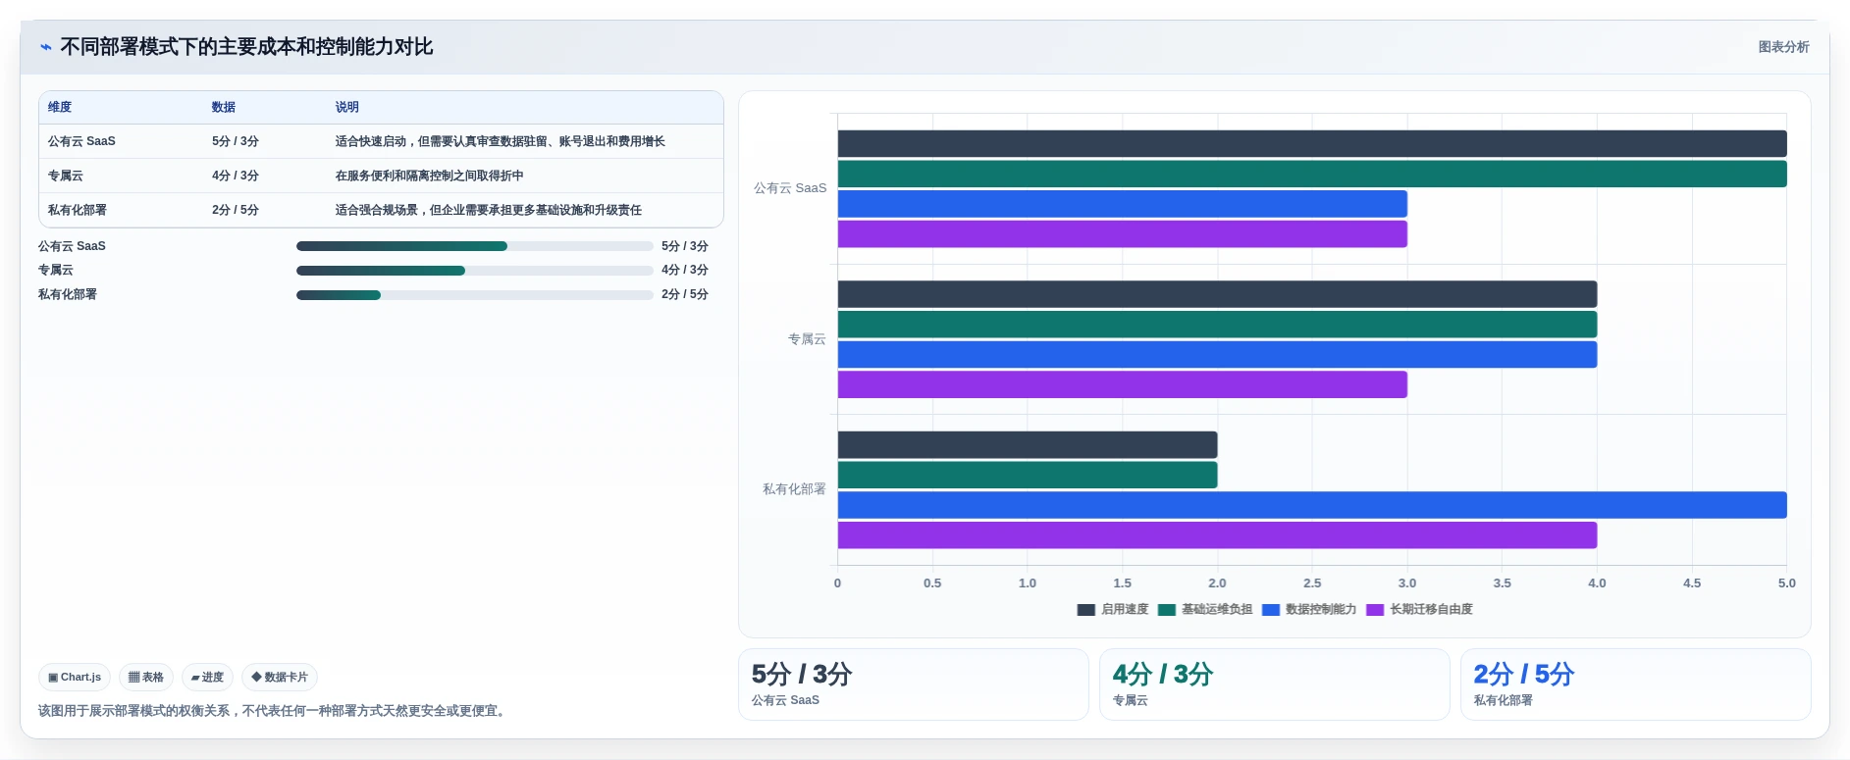1850x760 pixels.
Task: Click the 私有化部署 chart axis label
Action: point(794,489)
